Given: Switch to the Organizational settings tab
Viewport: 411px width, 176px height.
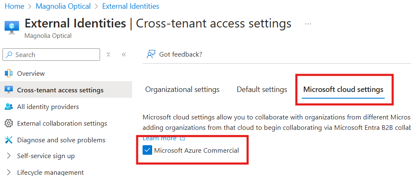Looking at the screenshot, I should 182,90.
